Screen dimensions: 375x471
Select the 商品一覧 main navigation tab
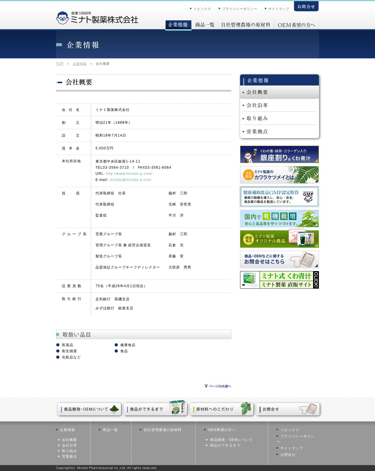pos(205,25)
